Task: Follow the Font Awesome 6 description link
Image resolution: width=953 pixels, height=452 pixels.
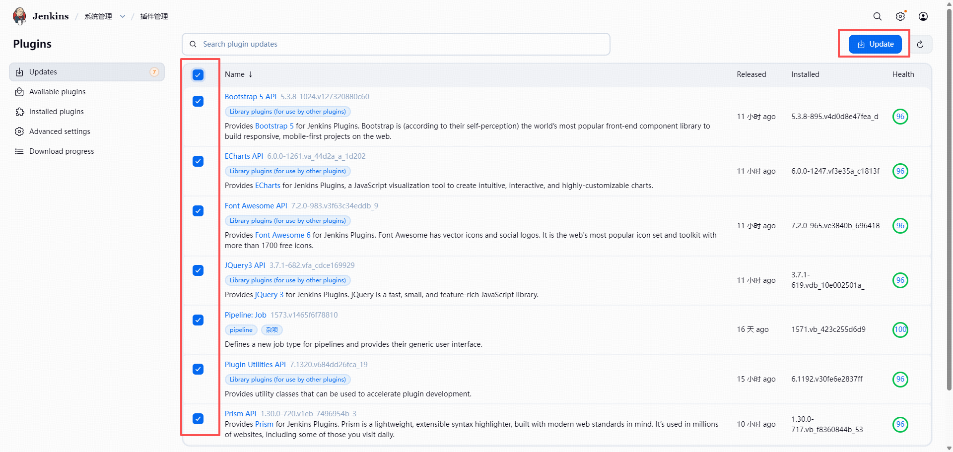Action: pos(283,235)
